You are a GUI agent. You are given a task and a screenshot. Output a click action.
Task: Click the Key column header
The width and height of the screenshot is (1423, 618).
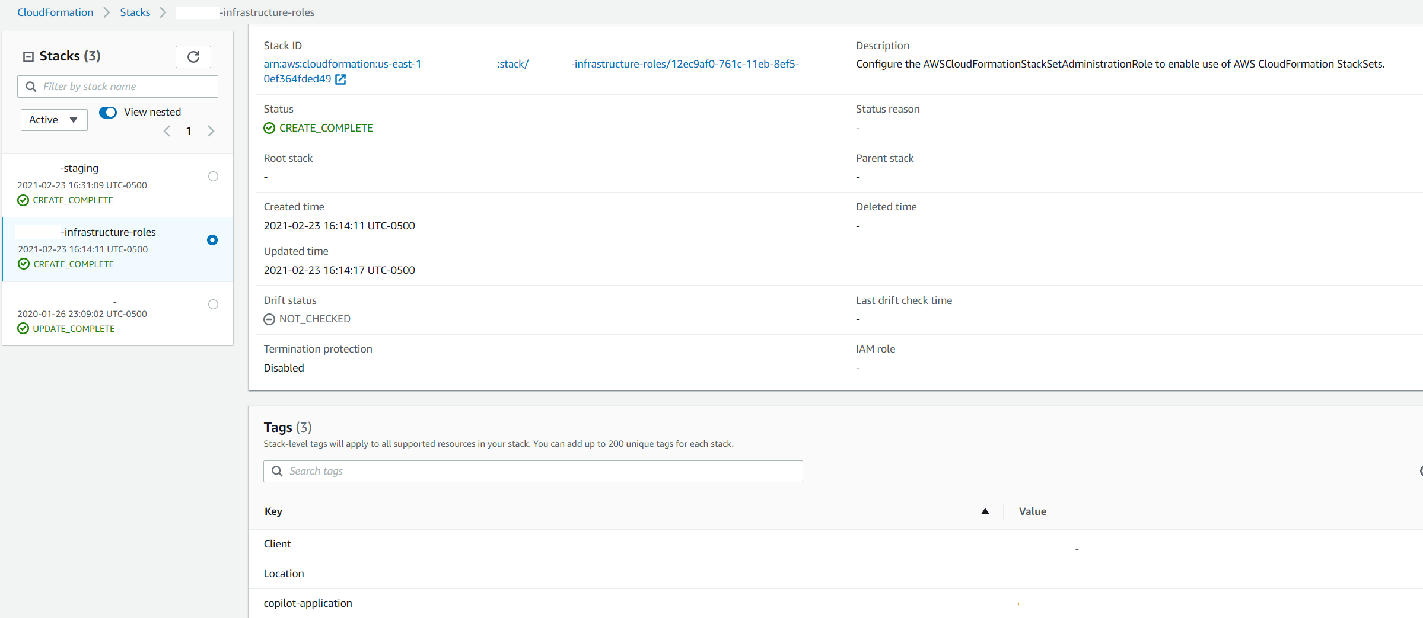[273, 511]
